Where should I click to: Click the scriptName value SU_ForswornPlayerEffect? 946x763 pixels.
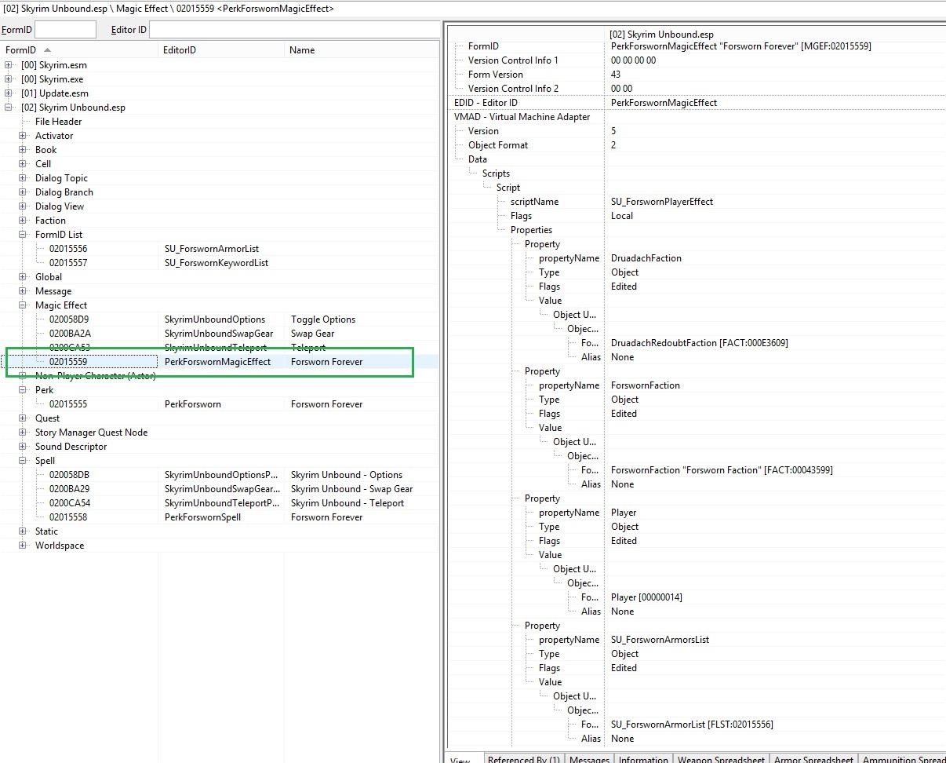point(662,202)
